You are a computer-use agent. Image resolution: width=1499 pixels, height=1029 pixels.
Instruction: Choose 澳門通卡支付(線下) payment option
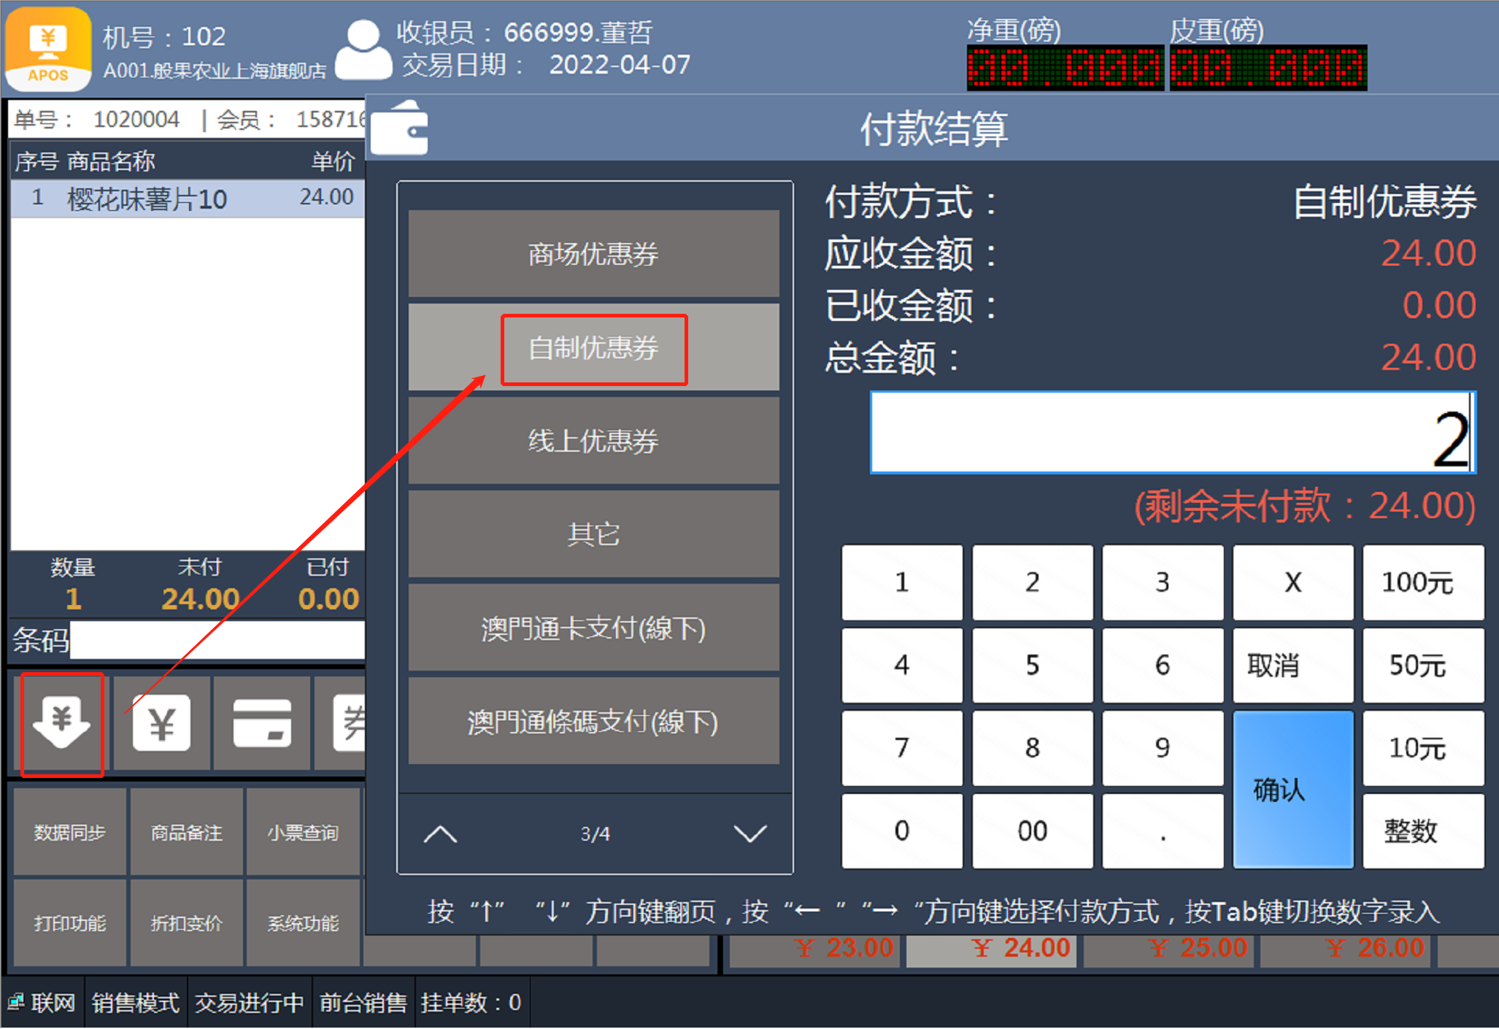593,628
